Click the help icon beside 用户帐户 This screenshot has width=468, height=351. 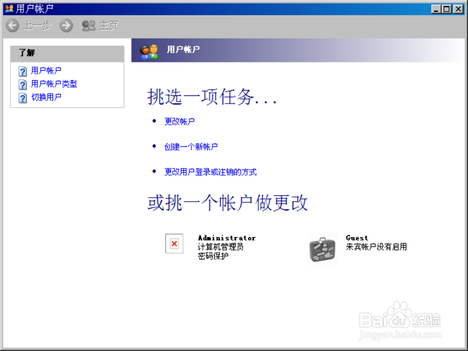[22, 70]
